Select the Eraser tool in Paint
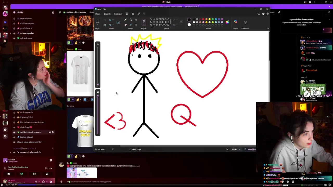Image resolution: width=333 pixels, height=187 pixels. point(125,25)
